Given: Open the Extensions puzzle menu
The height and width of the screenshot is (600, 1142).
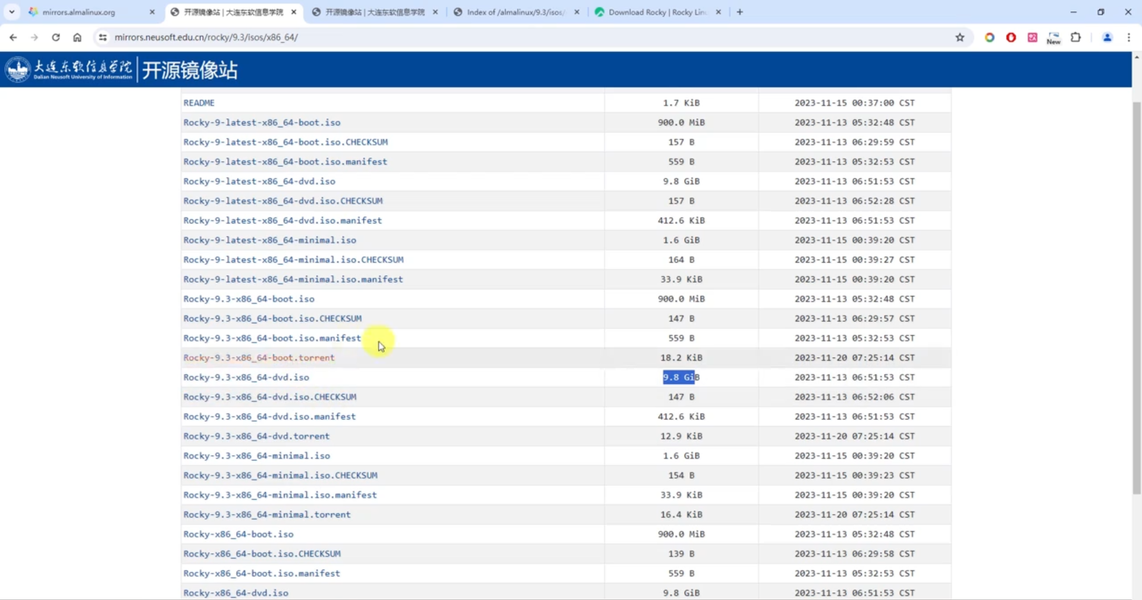Looking at the screenshot, I should point(1076,37).
